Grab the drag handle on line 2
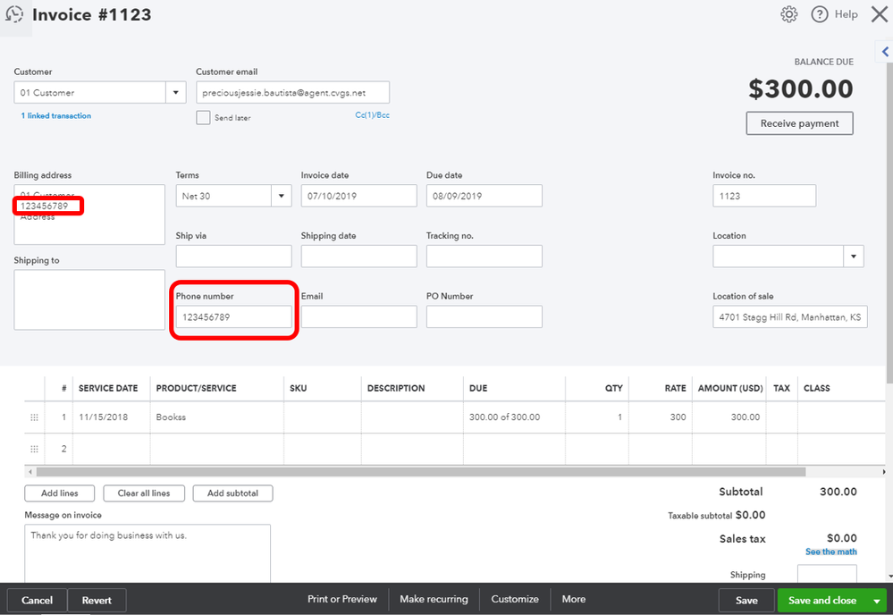 [x=34, y=449]
